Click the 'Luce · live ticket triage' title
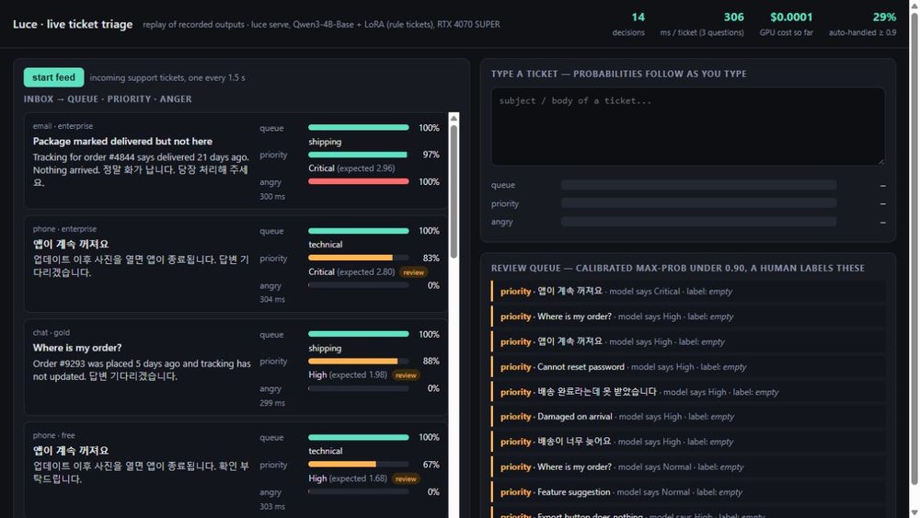920x518 pixels. coord(73,24)
